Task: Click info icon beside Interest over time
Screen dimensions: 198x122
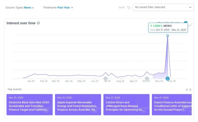Action: tap(38, 23)
